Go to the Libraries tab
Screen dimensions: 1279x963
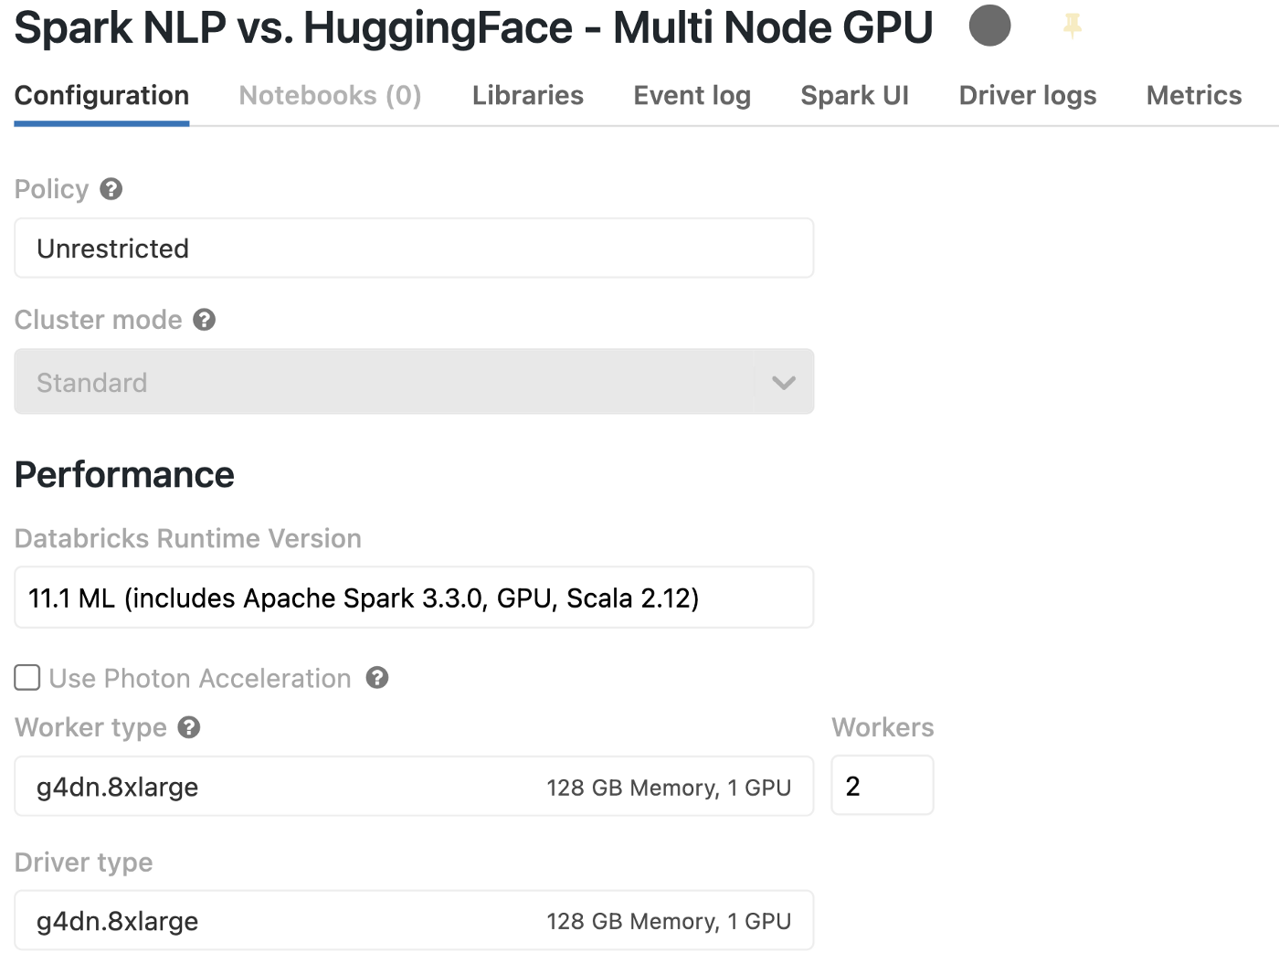527,96
